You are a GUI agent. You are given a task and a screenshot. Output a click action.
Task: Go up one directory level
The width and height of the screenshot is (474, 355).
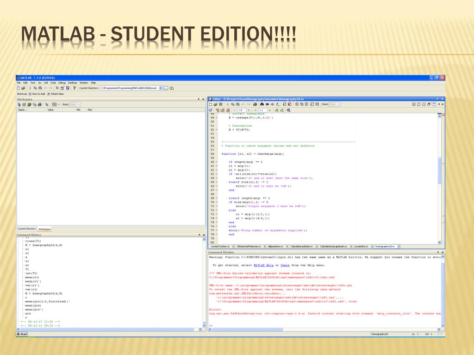click(x=172, y=88)
